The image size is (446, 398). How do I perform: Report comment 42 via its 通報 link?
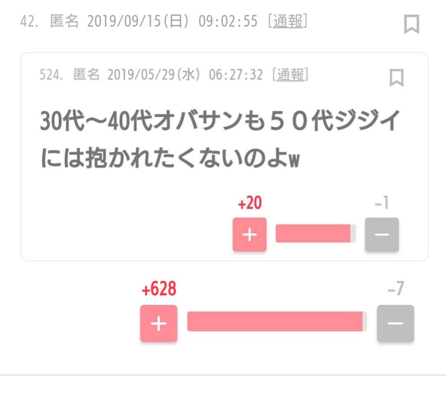tap(288, 22)
